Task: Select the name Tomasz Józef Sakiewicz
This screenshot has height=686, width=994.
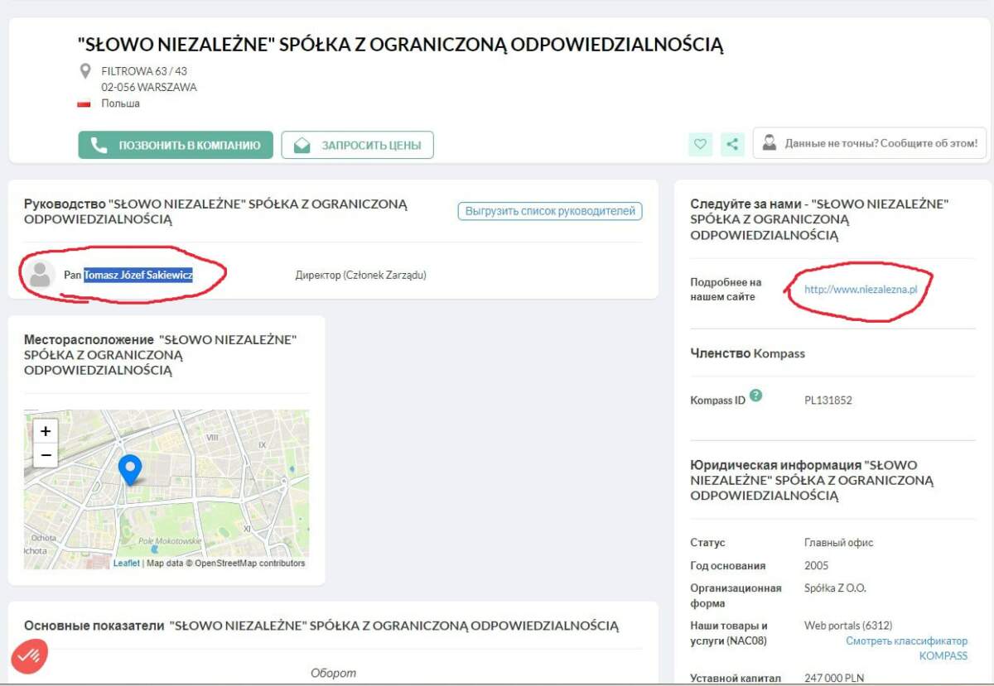Action: coord(138,275)
